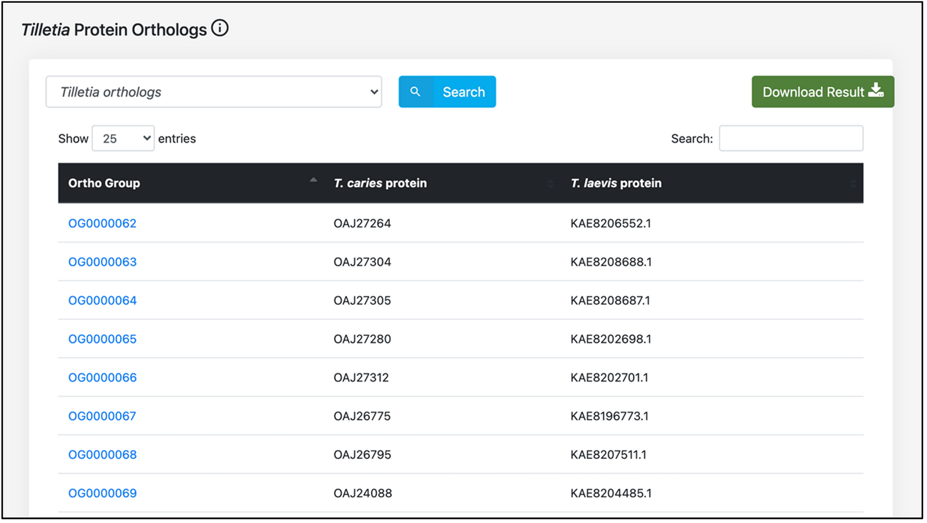Select T. caries protein OAJ26775

pos(362,416)
